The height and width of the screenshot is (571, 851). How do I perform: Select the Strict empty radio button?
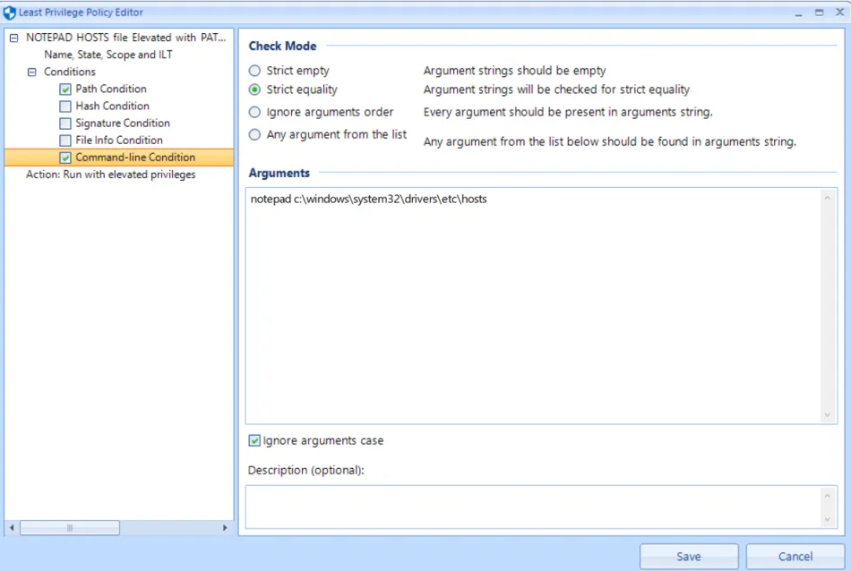(x=255, y=71)
